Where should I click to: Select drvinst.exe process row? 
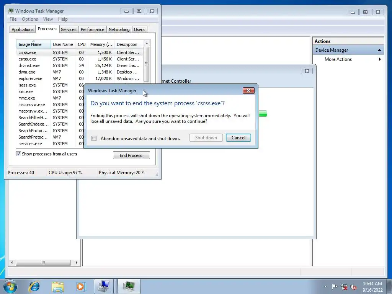(x=80, y=65)
